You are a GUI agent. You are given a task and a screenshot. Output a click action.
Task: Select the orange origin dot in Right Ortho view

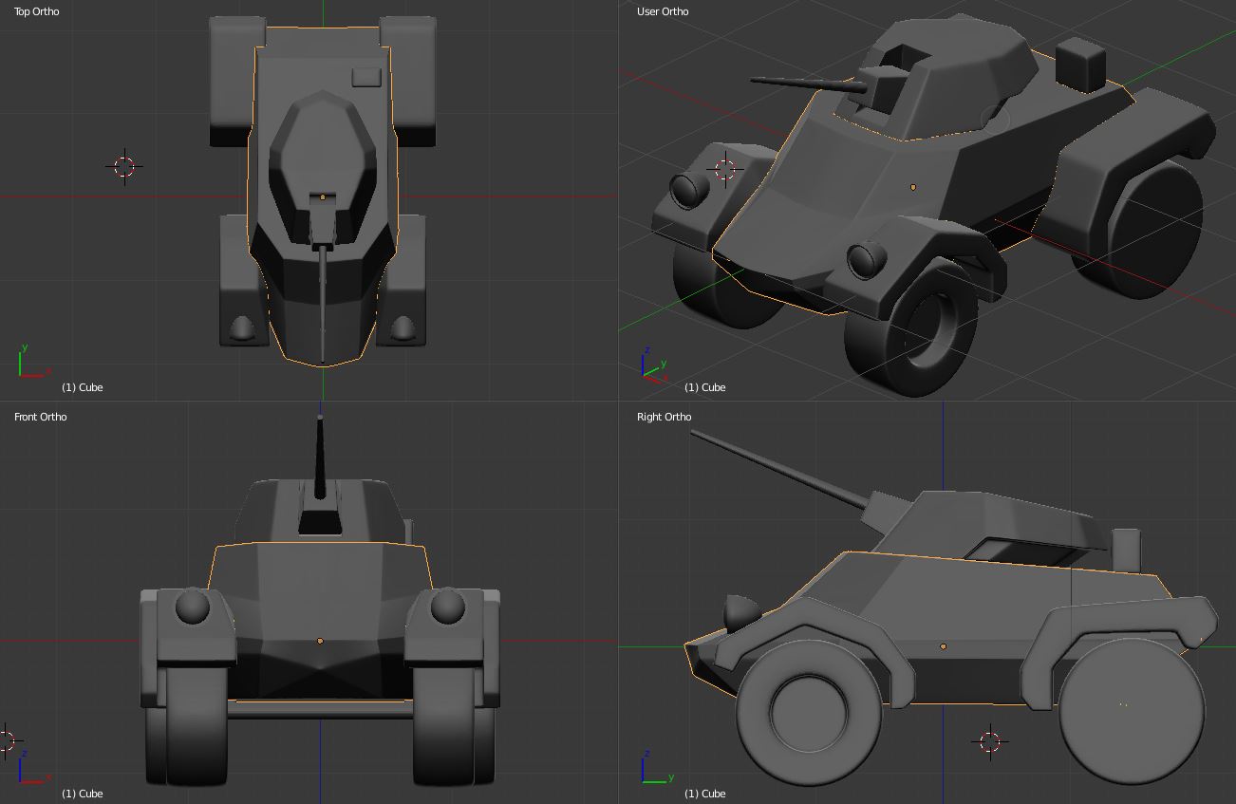(x=943, y=646)
